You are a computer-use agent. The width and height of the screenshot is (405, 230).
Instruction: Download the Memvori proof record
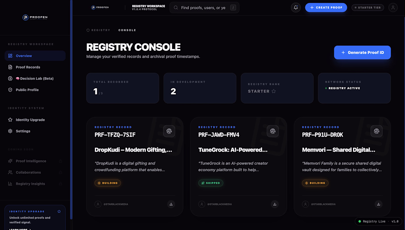pyautogui.click(x=378, y=204)
